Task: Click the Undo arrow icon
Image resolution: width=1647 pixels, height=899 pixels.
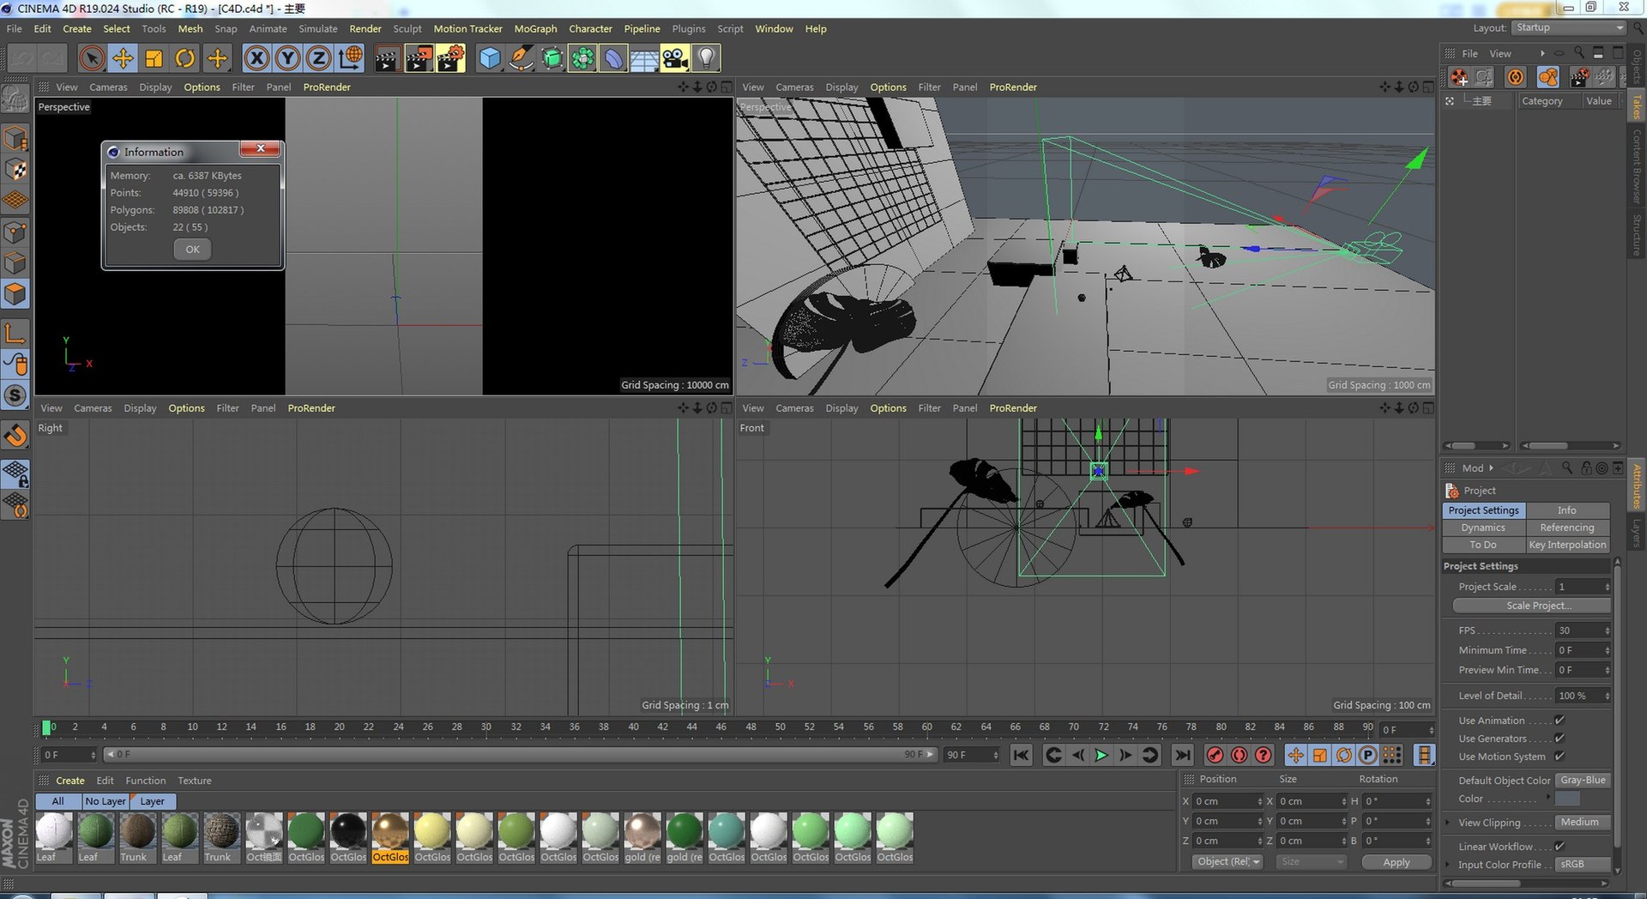Action: (22, 58)
